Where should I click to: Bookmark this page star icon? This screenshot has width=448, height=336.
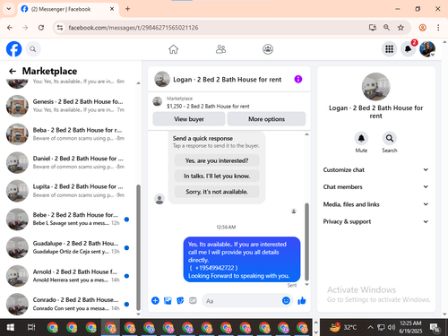(401, 28)
